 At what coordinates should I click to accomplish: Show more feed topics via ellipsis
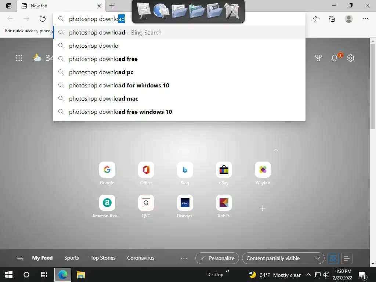coord(184,258)
